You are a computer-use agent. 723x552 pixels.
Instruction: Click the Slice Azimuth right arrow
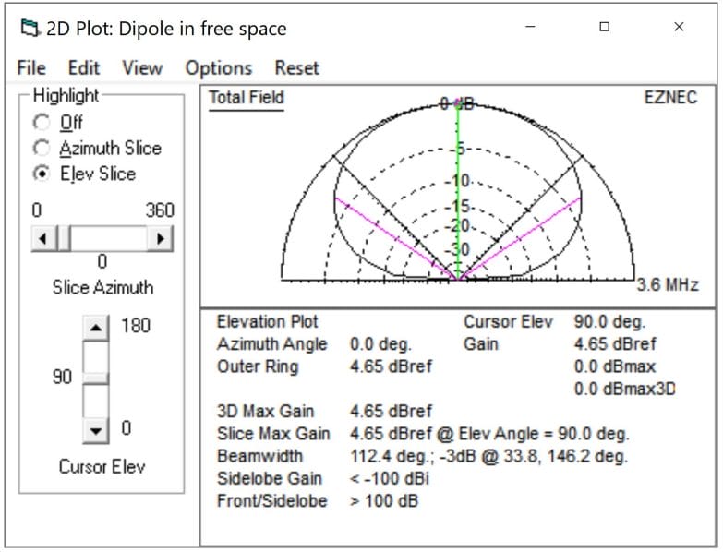162,239
